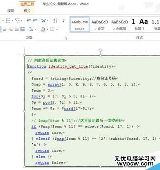
Task: Click the 'pow(2, $i)' text
Action: pos(54,102)
